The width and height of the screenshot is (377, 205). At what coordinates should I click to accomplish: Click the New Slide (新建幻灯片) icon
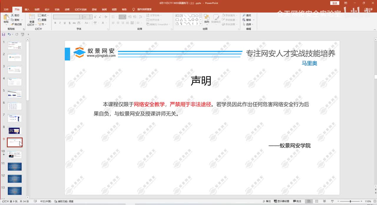tap(32, 17)
